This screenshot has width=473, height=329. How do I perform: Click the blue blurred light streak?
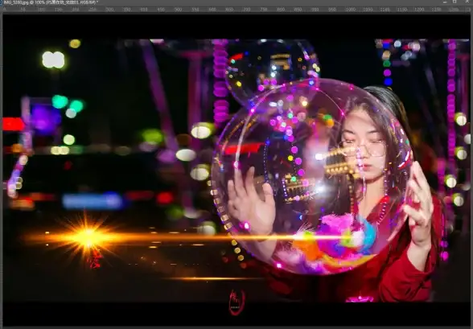point(93,201)
